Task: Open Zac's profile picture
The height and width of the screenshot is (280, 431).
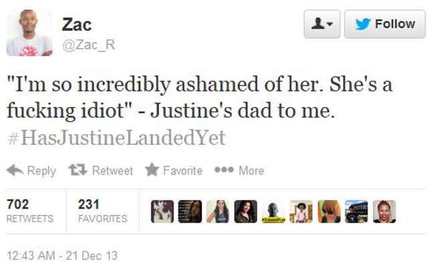Action: click(x=29, y=32)
